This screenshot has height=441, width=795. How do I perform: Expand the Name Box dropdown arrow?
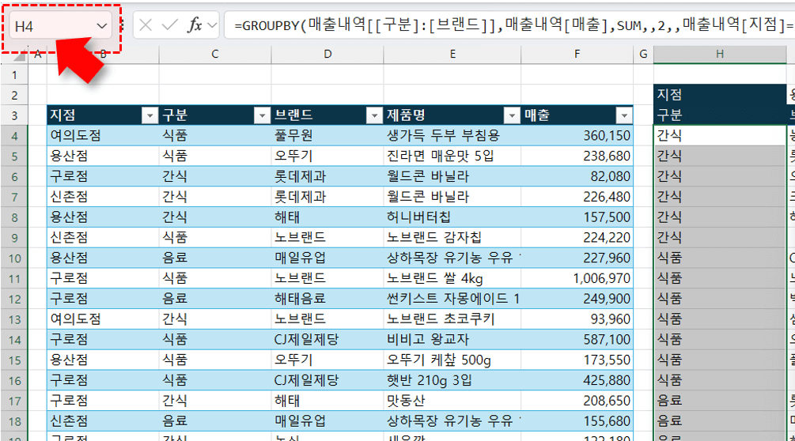(x=101, y=26)
